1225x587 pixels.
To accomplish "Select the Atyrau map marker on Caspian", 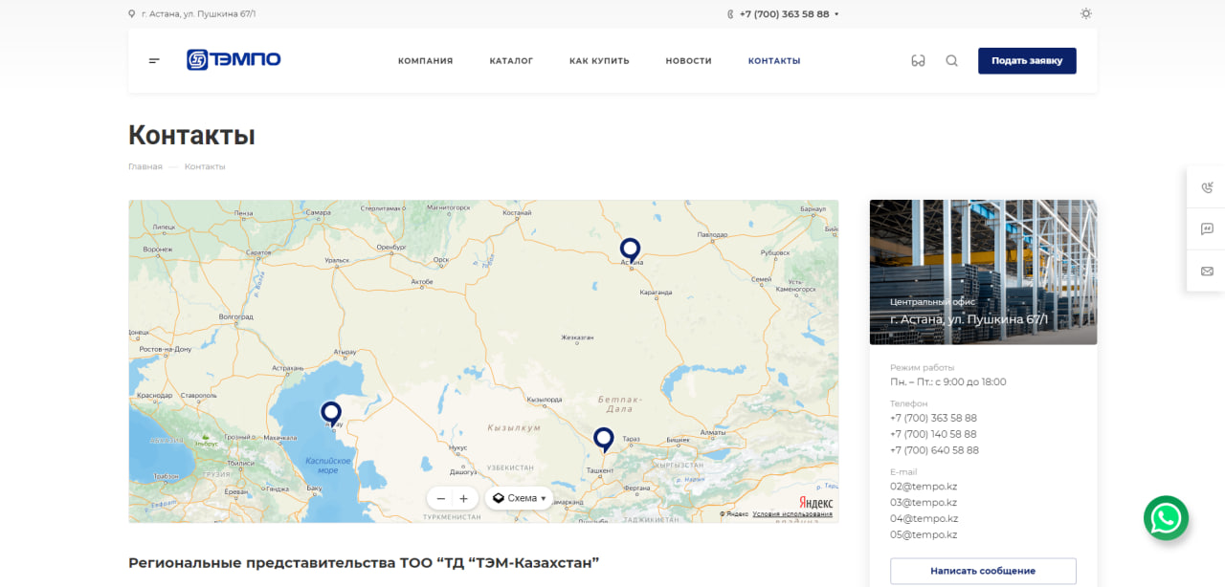I will point(331,414).
